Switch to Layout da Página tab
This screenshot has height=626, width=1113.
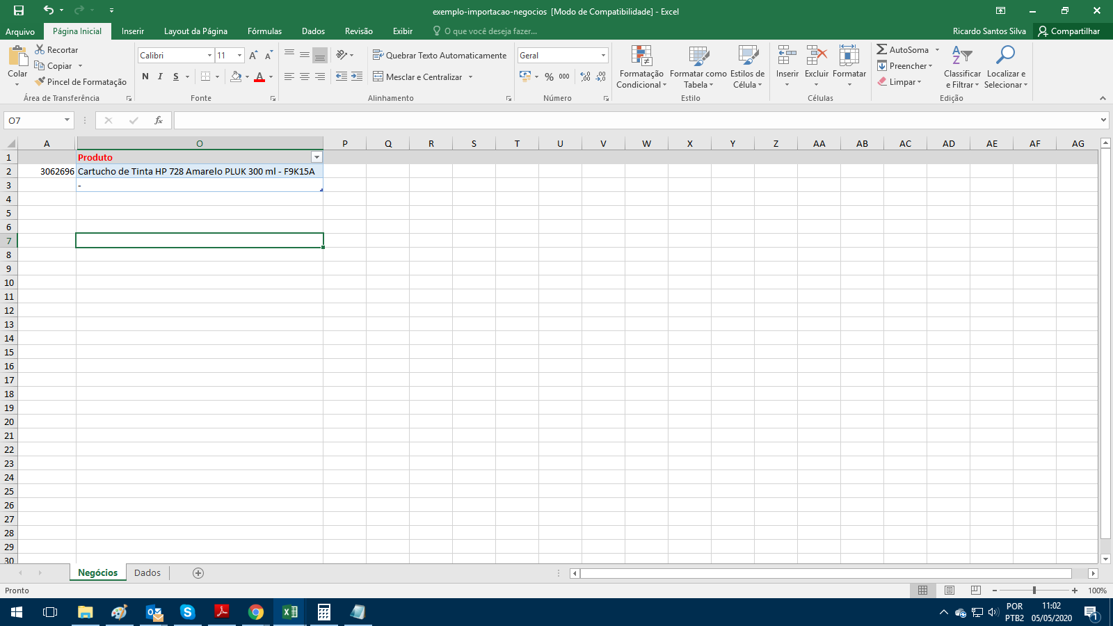(x=195, y=31)
